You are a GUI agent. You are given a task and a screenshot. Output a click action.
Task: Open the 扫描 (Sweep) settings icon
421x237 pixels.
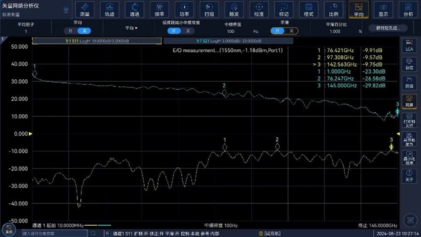click(209, 10)
